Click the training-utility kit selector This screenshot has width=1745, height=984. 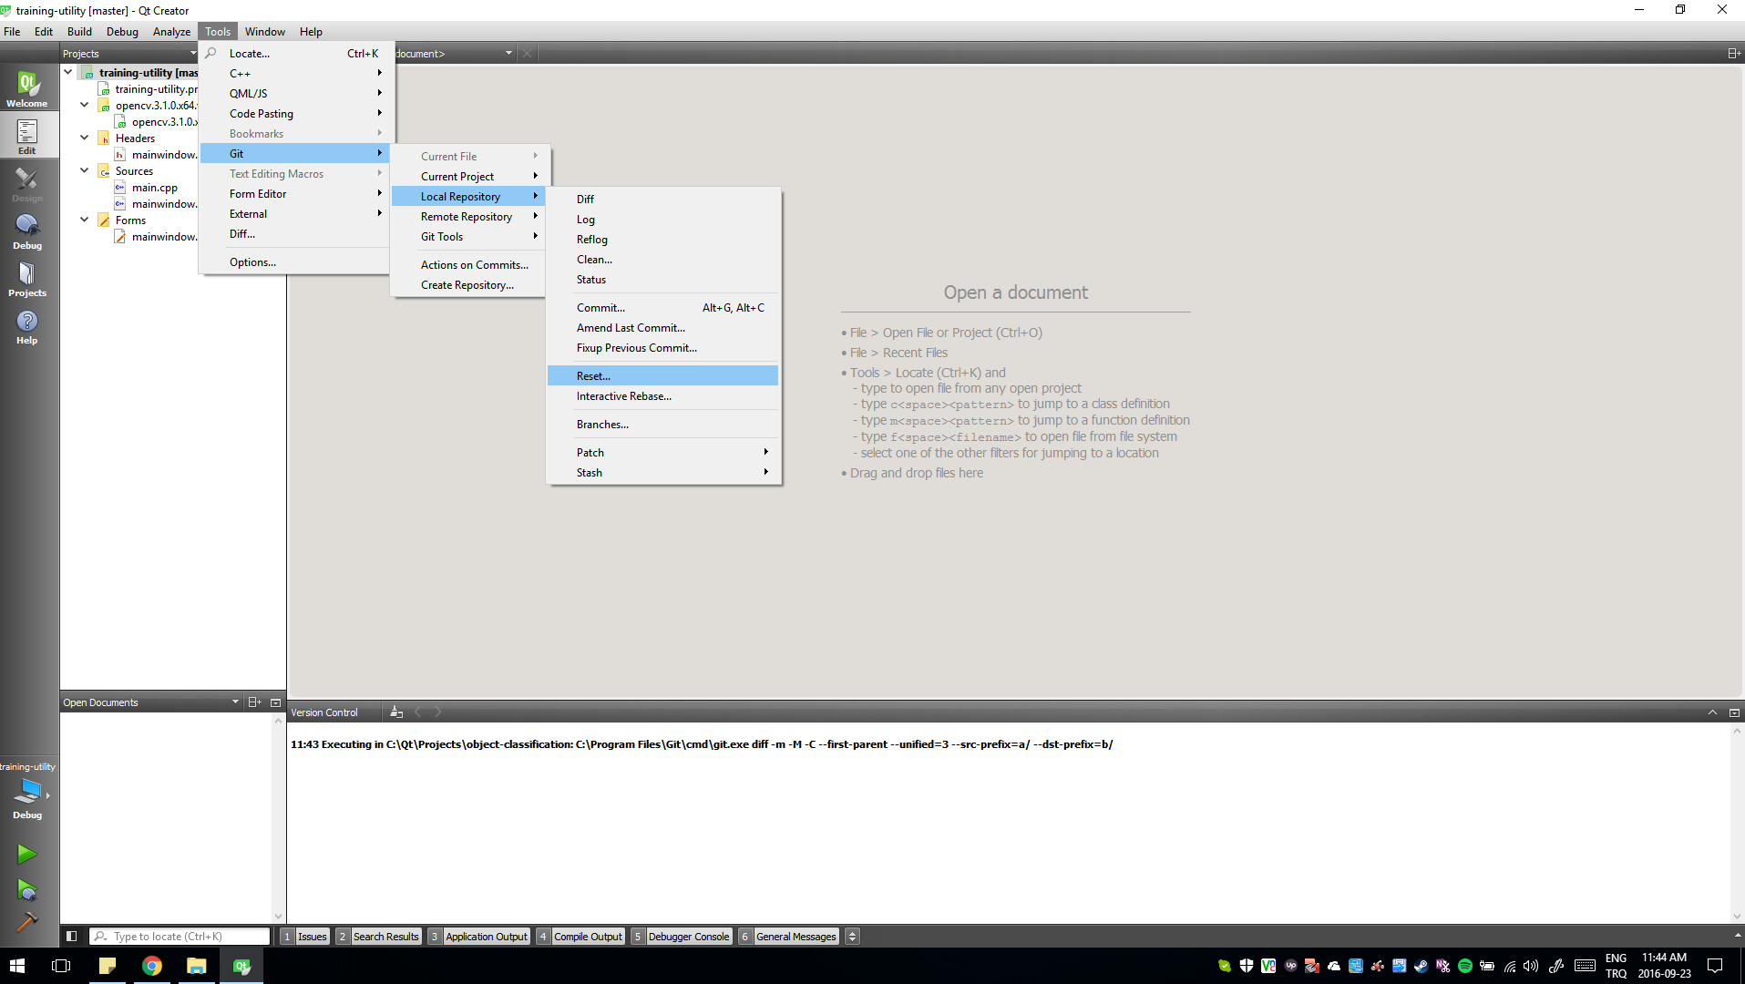pyautogui.click(x=27, y=792)
